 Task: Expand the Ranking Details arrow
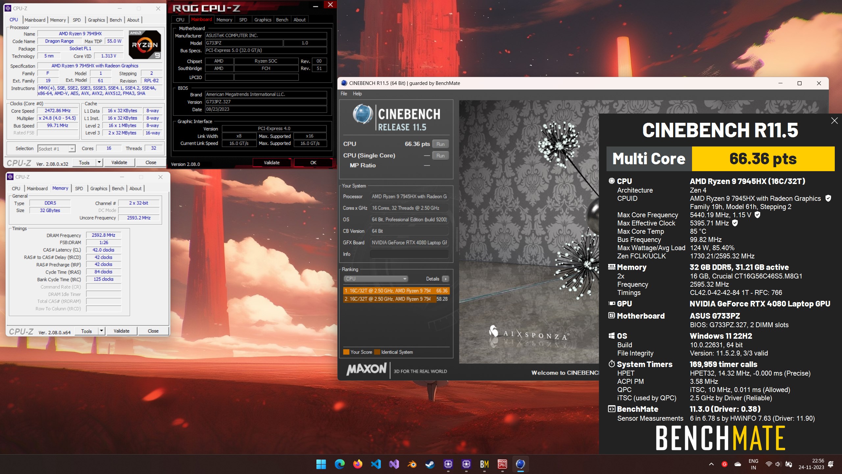click(x=445, y=279)
